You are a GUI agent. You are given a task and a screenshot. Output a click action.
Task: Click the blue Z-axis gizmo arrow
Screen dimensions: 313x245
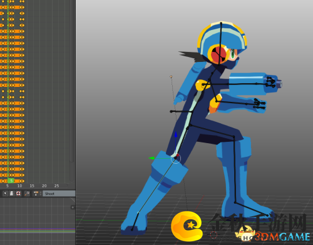coord(176,134)
